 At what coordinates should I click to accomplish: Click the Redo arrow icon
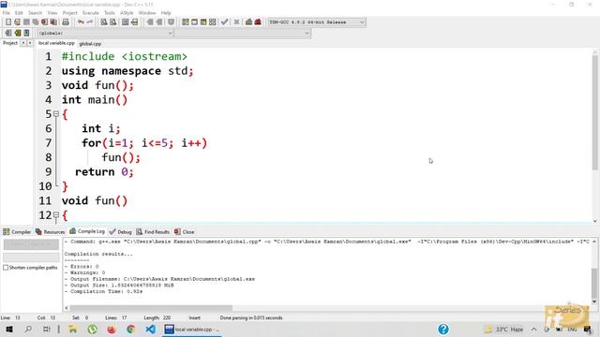[x=90, y=22]
